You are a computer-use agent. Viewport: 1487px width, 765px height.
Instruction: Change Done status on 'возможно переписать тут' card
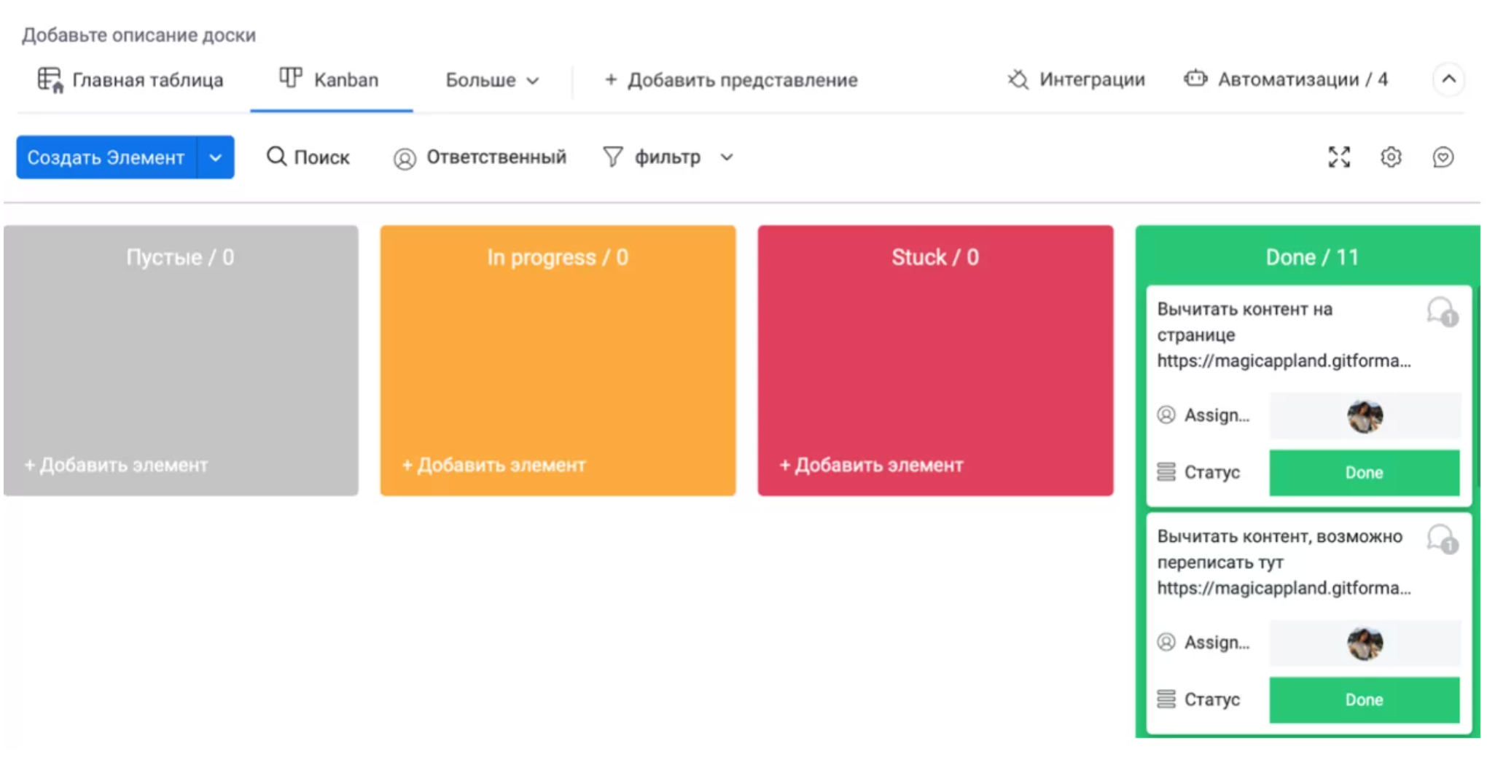tap(1365, 700)
